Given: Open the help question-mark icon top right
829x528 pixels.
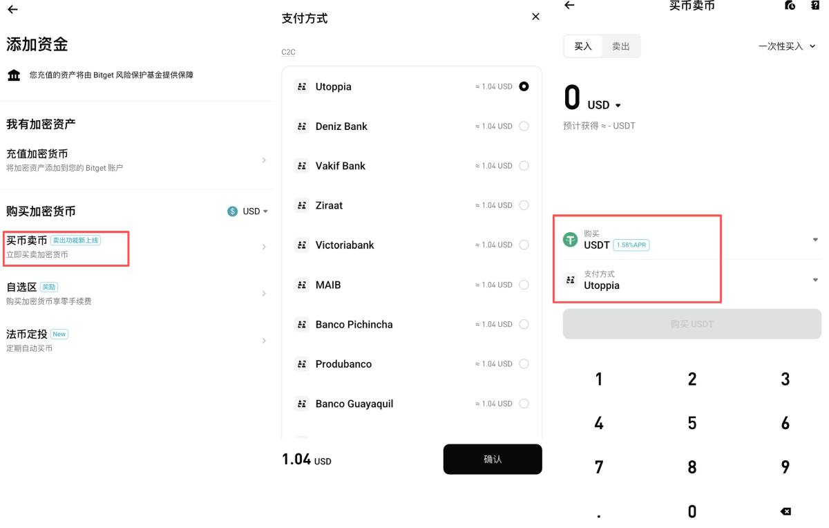Looking at the screenshot, I should pos(817,6).
